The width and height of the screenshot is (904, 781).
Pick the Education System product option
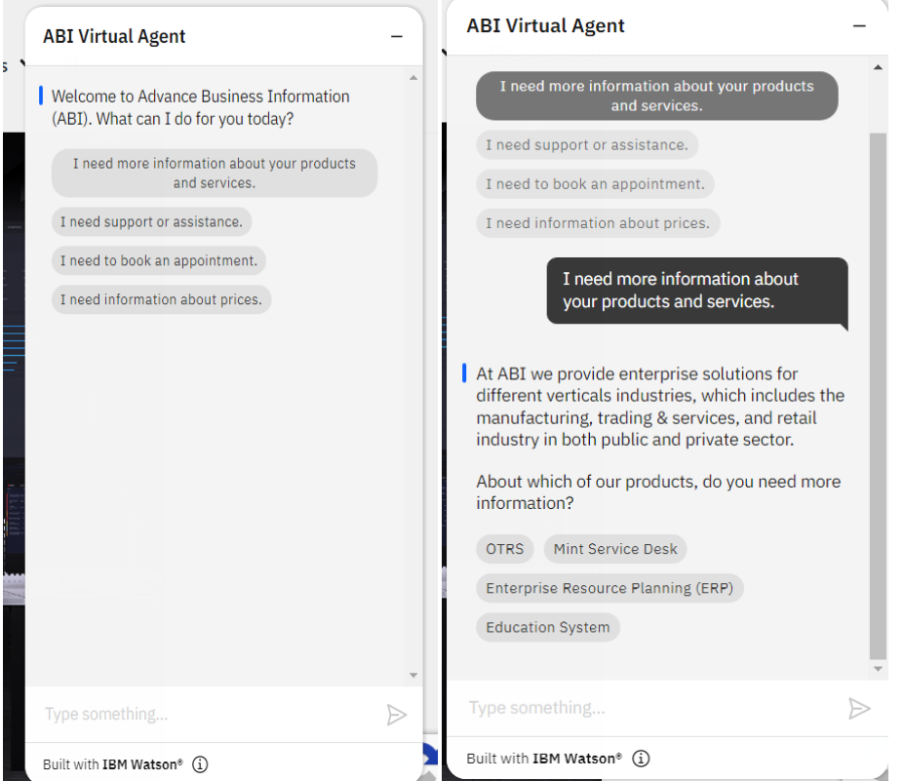click(x=548, y=627)
